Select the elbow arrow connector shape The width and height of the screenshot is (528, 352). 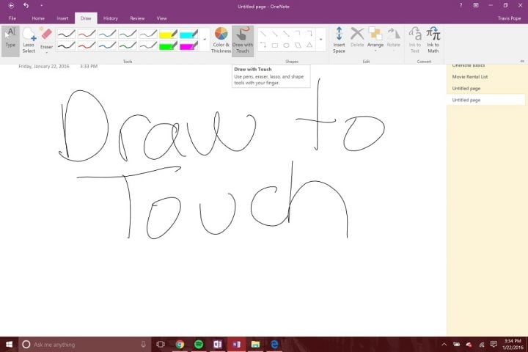point(309,34)
